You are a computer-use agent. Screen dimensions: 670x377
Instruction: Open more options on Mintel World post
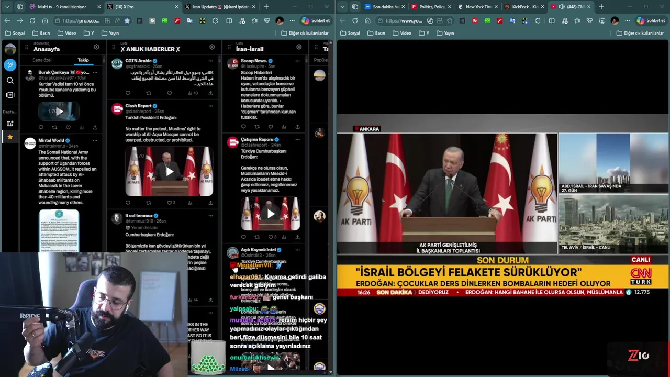[95, 140]
